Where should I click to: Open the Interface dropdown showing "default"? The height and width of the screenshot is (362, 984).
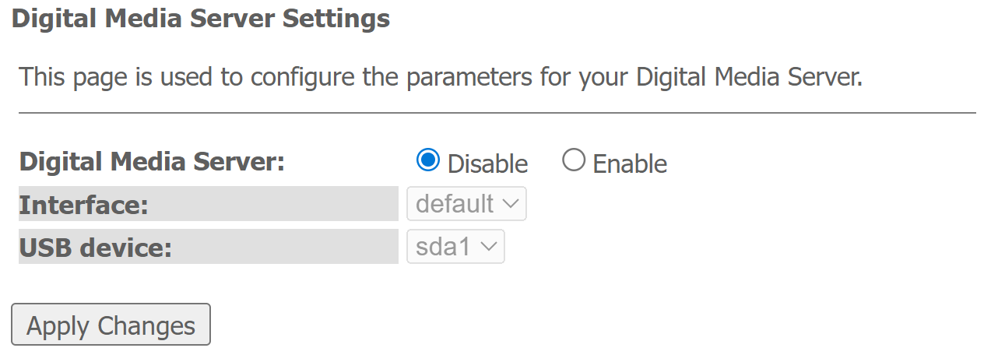(x=466, y=204)
